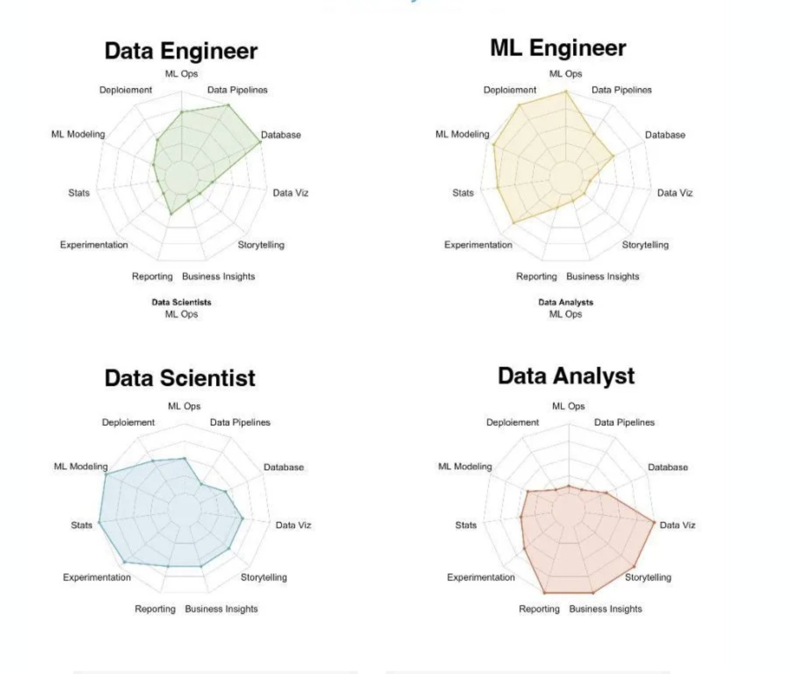Select the "Data Scientist" chart title
Image resolution: width=785 pixels, height=674 pixels.
180,378
